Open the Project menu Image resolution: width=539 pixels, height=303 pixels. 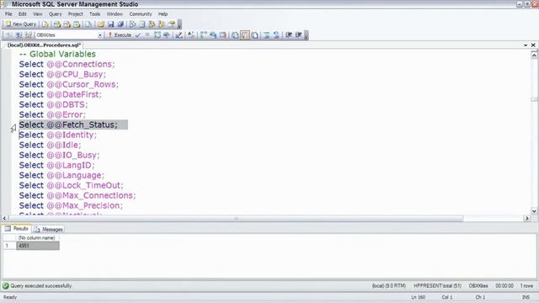[75, 14]
